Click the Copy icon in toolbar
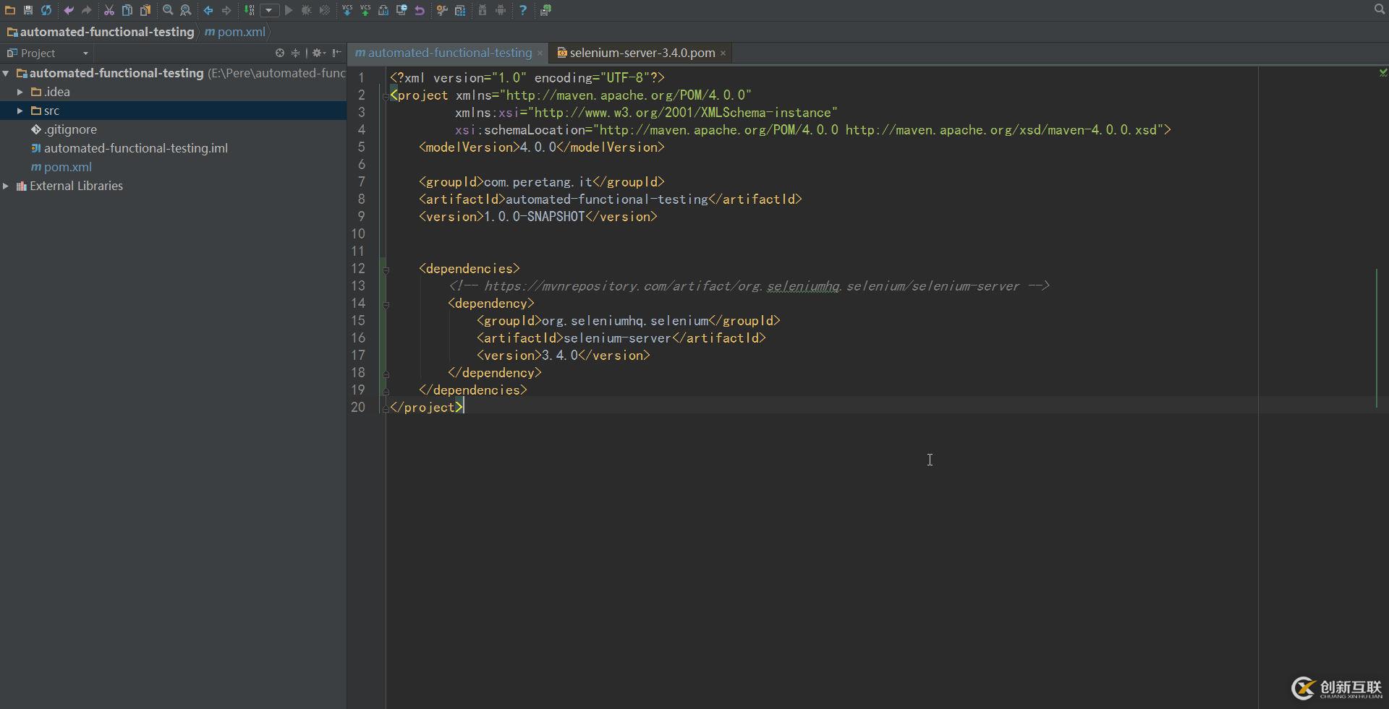 coord(127,10)
